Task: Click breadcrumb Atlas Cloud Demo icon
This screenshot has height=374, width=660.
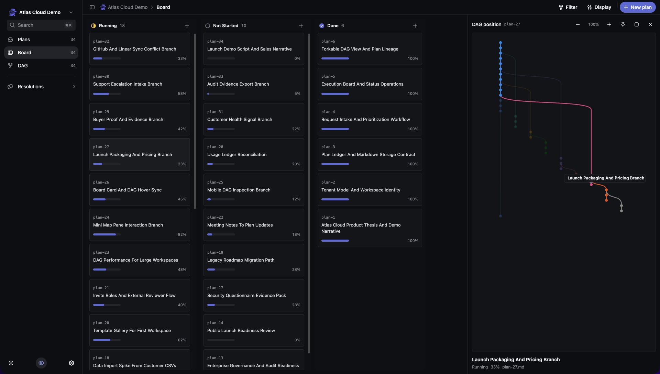Action: pyautogui.click(x=103, y=7)
